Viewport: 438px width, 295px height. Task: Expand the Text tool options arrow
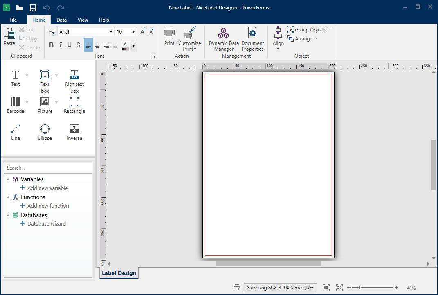(27, 75)
